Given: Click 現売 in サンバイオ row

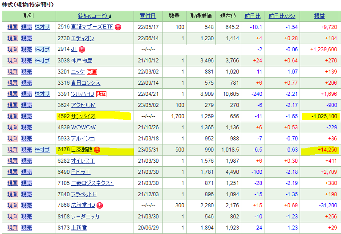Looking at the screenshot, I should click(27, 116).
